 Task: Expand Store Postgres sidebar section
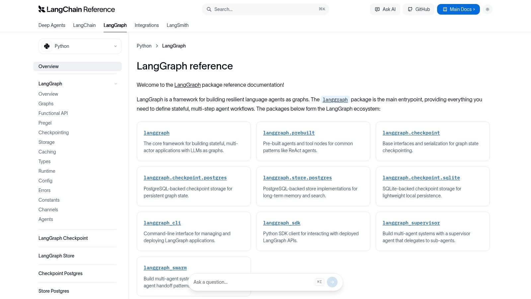[54, 291]
